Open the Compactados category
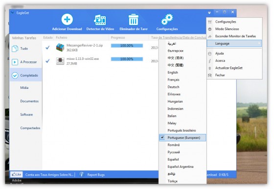274x189 pixels. click(x=30, y=128)
